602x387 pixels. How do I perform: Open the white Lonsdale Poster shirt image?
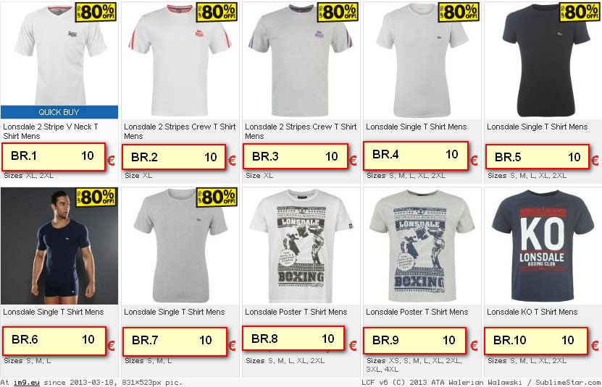point(301,245)
